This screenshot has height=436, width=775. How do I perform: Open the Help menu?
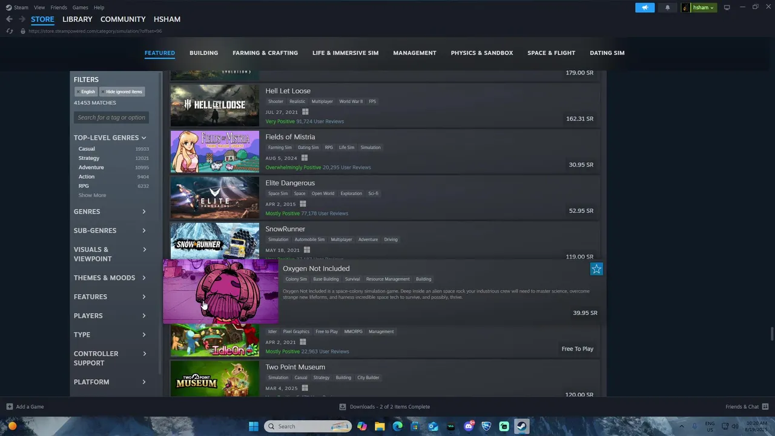pyautogui.click(x=99, y=7)
